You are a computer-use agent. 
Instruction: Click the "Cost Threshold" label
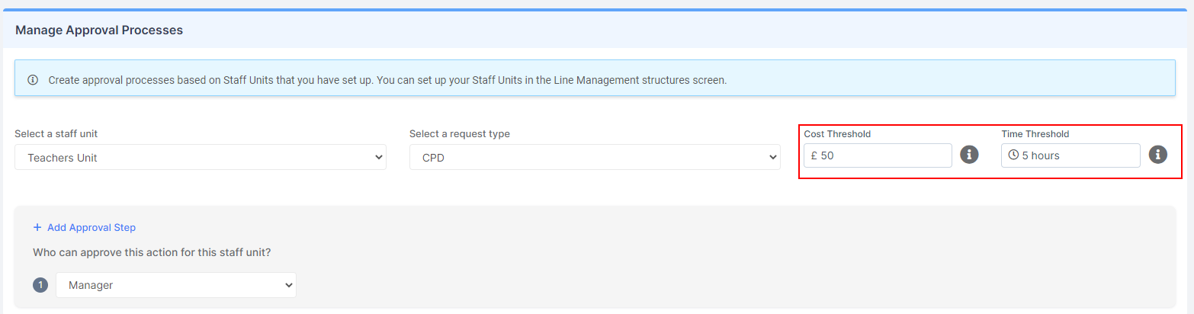point(837,134)
